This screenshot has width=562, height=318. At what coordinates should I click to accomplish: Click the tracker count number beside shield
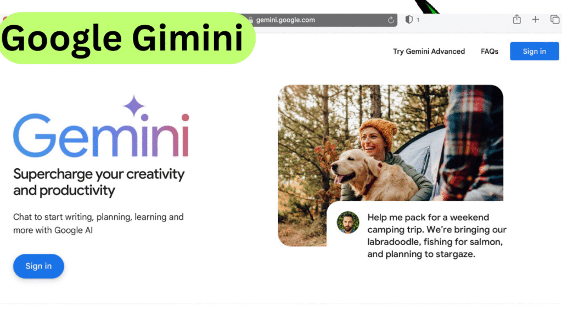[x=418, y=20]
